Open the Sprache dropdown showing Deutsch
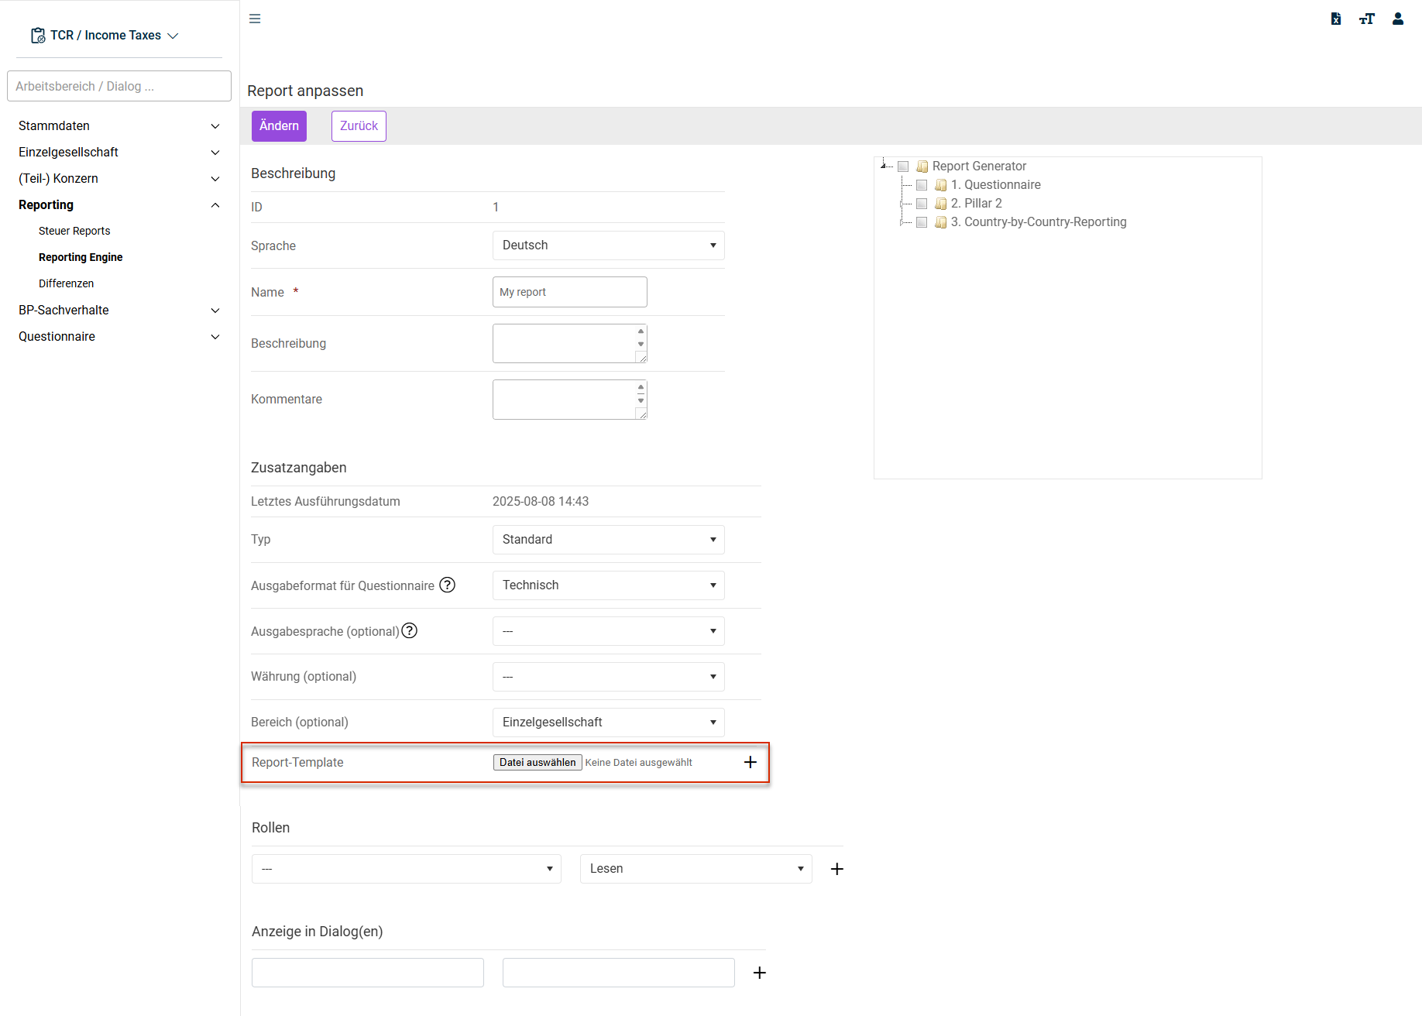 (x=609, y=245)
